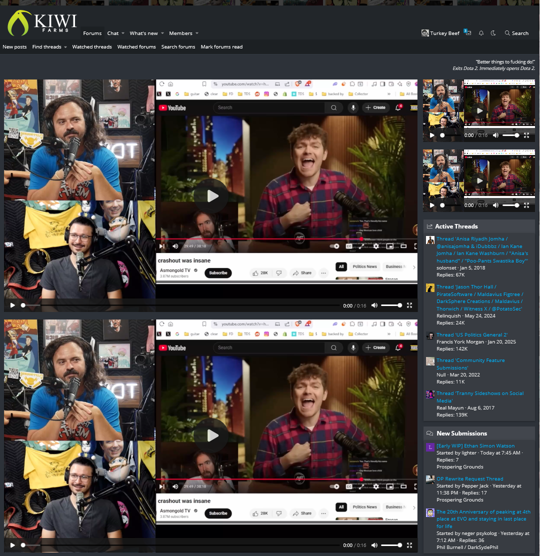Image resolution: width=540 pixels, height=556 pixels.
Task: Open the Chat nav link
Action: [113, 33]
